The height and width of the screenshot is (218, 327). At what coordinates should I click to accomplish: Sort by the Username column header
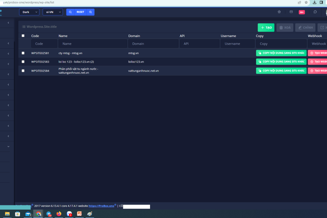tap(228, 36)
